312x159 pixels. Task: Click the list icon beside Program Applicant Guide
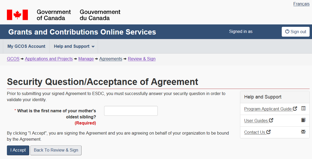[x=304, y=109]
